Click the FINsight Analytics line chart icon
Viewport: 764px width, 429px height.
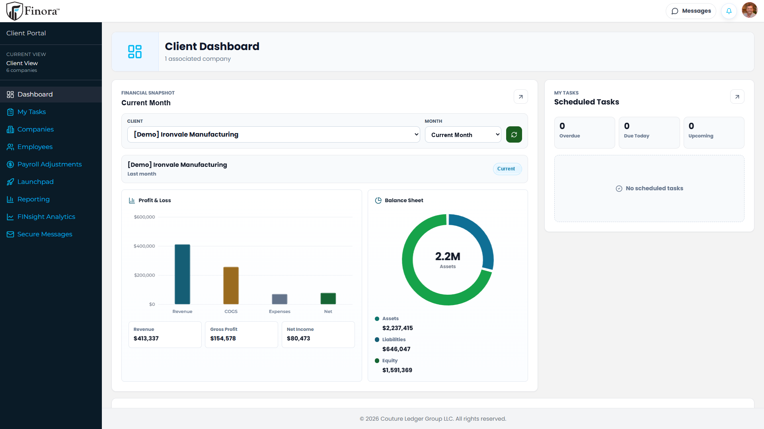[x=10, y=217]
